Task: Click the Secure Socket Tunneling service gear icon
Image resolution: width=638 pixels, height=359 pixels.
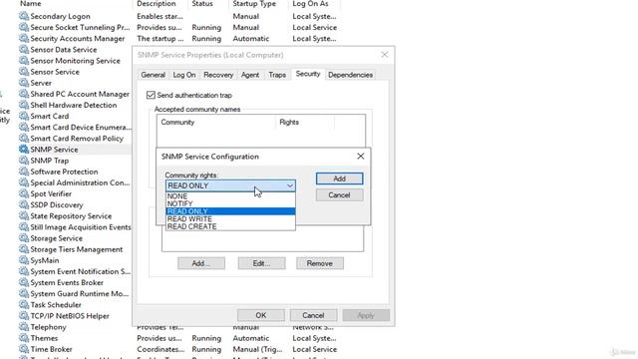Action: tap(24, 27)
